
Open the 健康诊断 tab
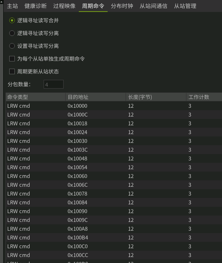point(36,6)
